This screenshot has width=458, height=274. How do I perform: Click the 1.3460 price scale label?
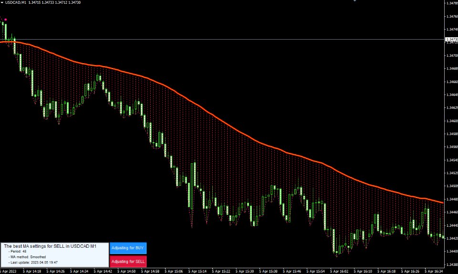coord(452,121)
